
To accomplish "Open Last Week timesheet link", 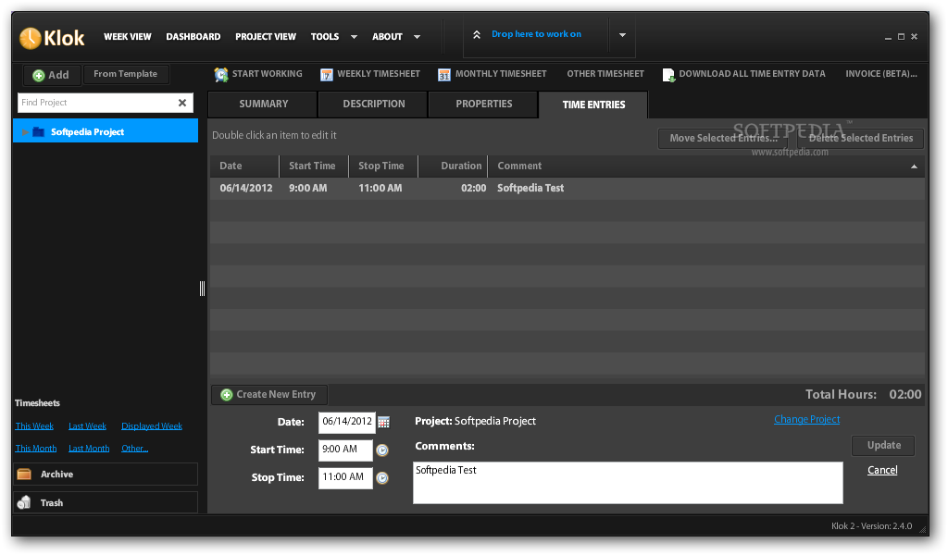I will tap(88, 426).
